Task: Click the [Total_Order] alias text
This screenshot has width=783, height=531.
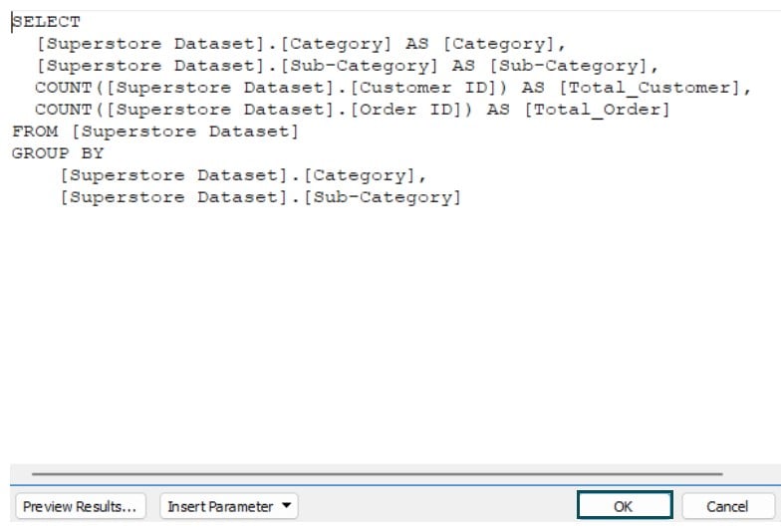Action: pyautogui.click(x=598, y=110)
